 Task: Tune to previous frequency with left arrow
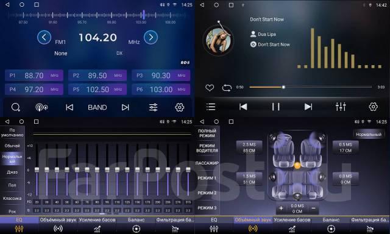point(44,37)
